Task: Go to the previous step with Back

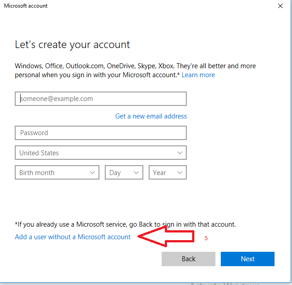Action: [x=189, y=259]
